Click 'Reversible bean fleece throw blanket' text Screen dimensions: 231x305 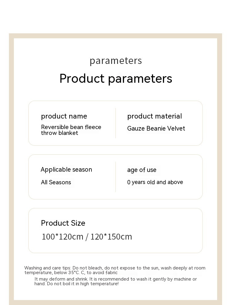(71, 130)
